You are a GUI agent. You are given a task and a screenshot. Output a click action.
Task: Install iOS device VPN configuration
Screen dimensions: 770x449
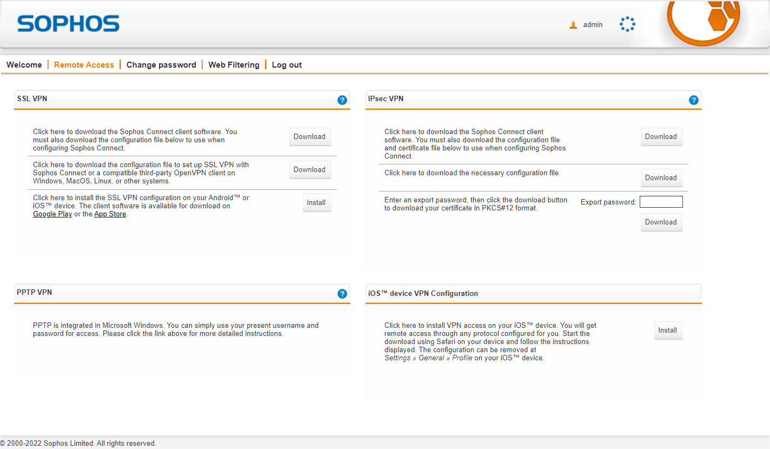click(668, 331)
